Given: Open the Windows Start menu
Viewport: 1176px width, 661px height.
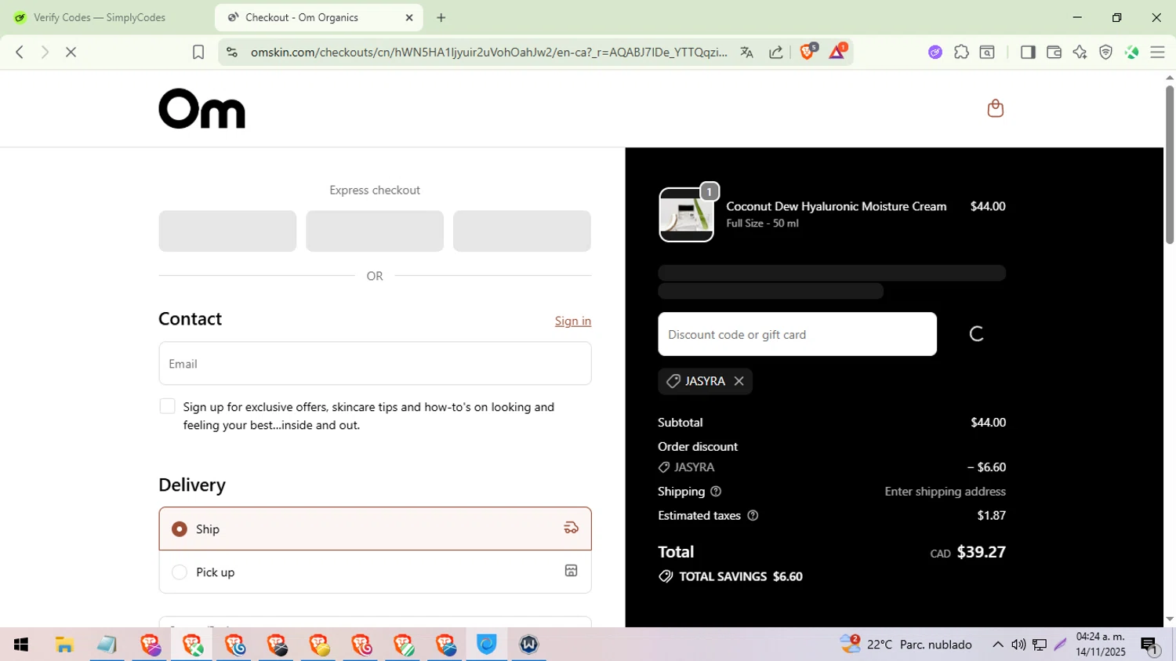Looking at the screenshot, I should click(x=21, y=645).
